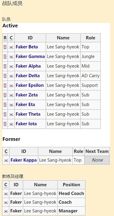Viewport: 114px width, 216px height.
Task: Click the KR region label beside Faker Alpha
Action: tap(5, 66)
